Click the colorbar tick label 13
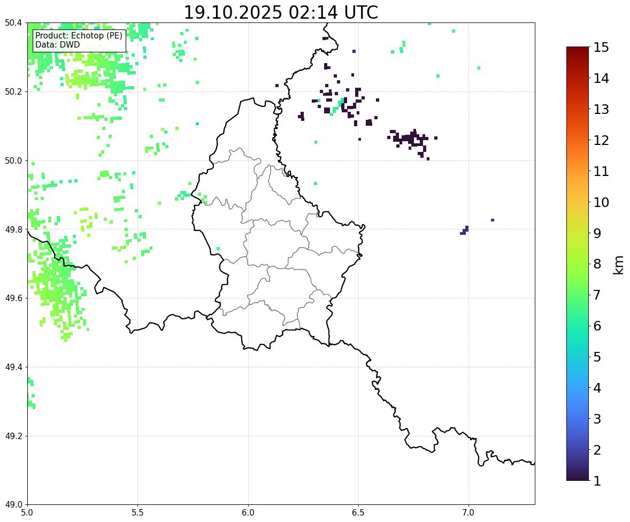The image size is (630, 522). [601, 109]
